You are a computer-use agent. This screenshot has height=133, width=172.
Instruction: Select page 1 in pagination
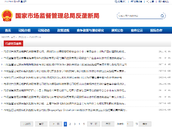(65, 124)
